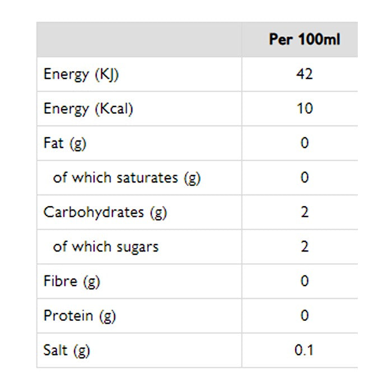Select the "Salt (g)" row label
This screenshot has width=392, height=392.
(x=67, y=351)
